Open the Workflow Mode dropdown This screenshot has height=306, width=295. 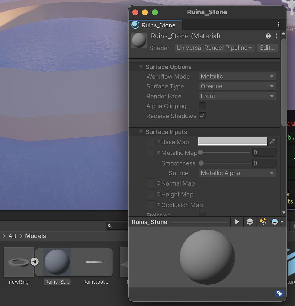point(237,76)
